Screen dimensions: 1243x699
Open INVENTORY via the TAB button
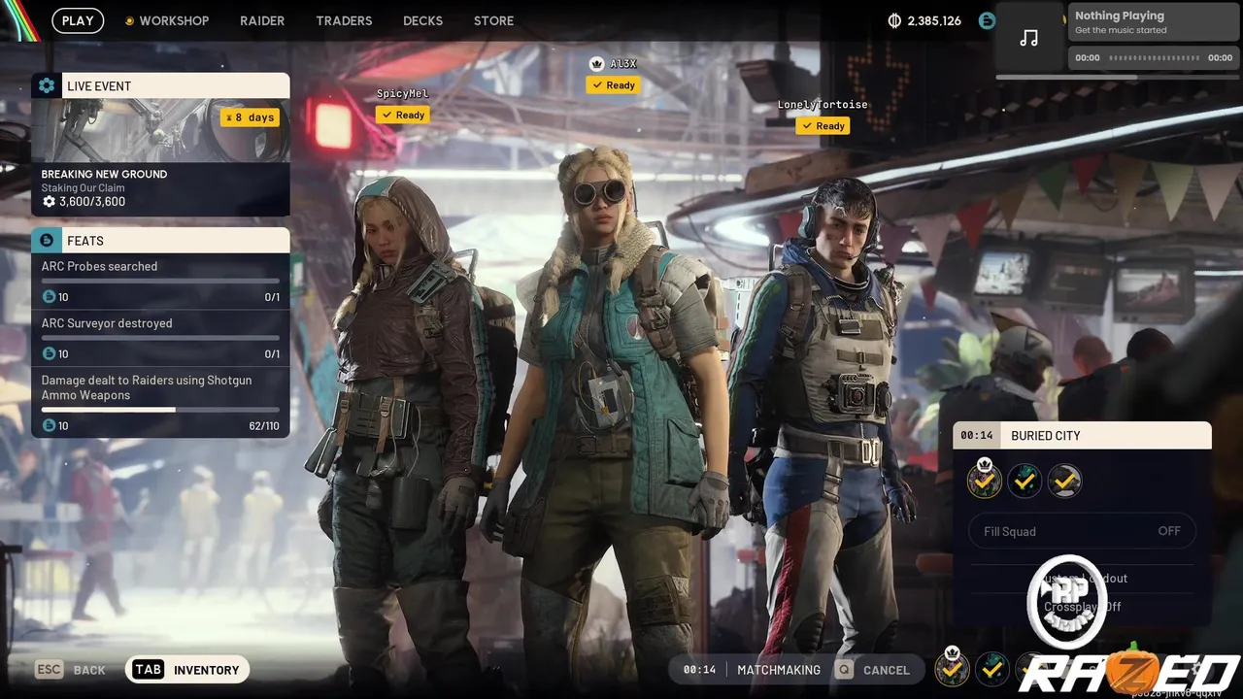tap(187, 670)
